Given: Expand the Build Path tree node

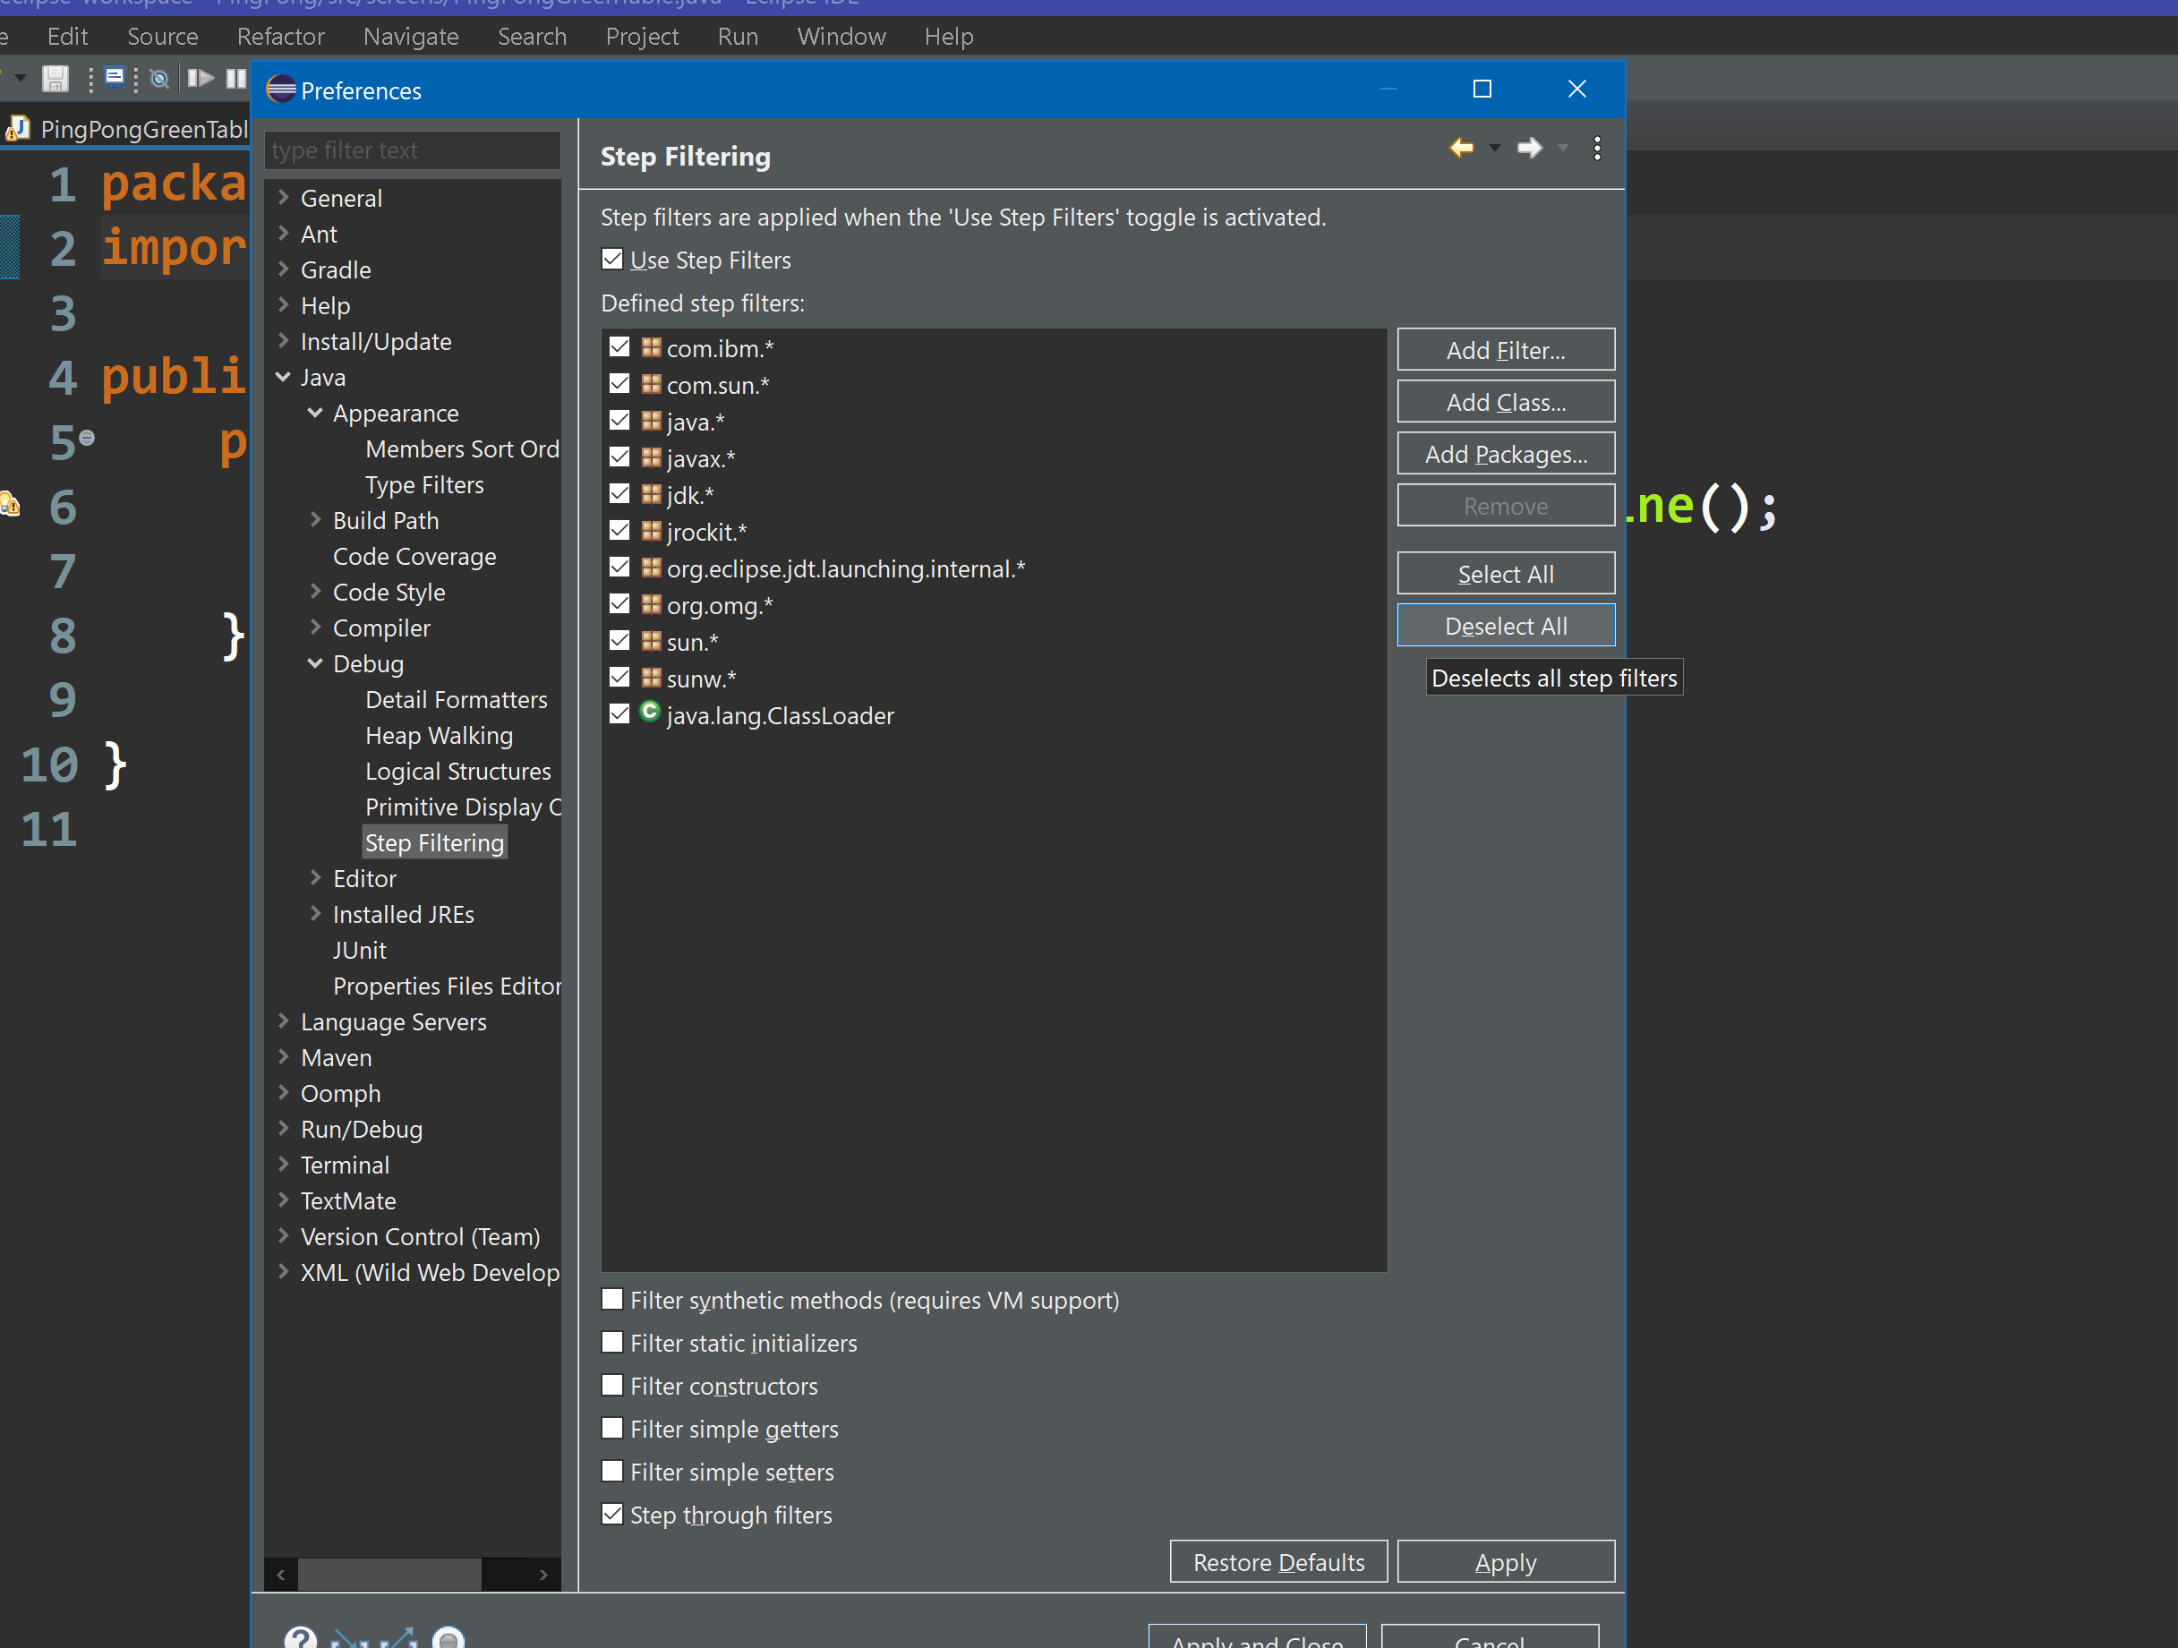Looking at the screenshot, I should point(315,520).
